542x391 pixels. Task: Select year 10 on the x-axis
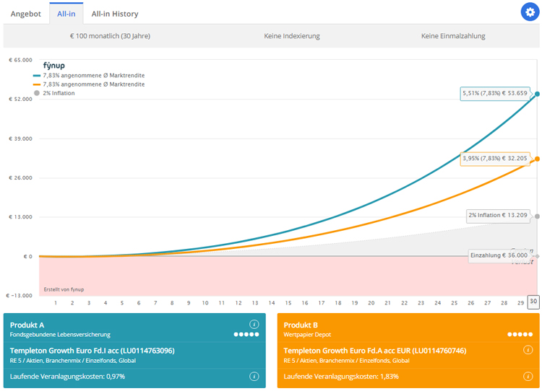[205, 303]
